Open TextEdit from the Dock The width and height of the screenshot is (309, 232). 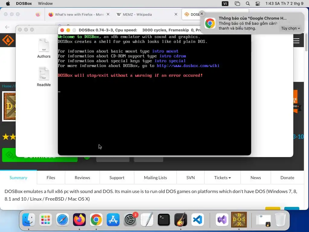pos(147,220)
